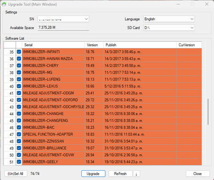The width and height of the screenshot is (214, 180).
Task: Click publish date 5/12/2016 5:11:59 p. m.
Action: coord(123,86)
